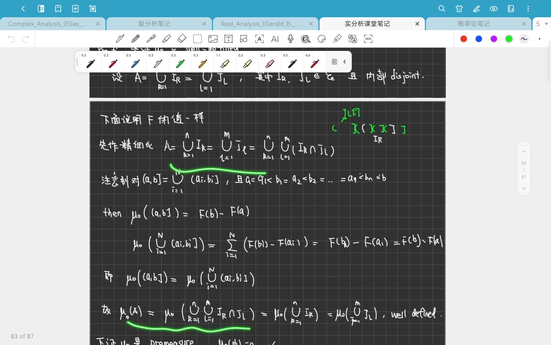Select the tape tool
The width and height of the screenshot is (551, 345).
(306, 39)
